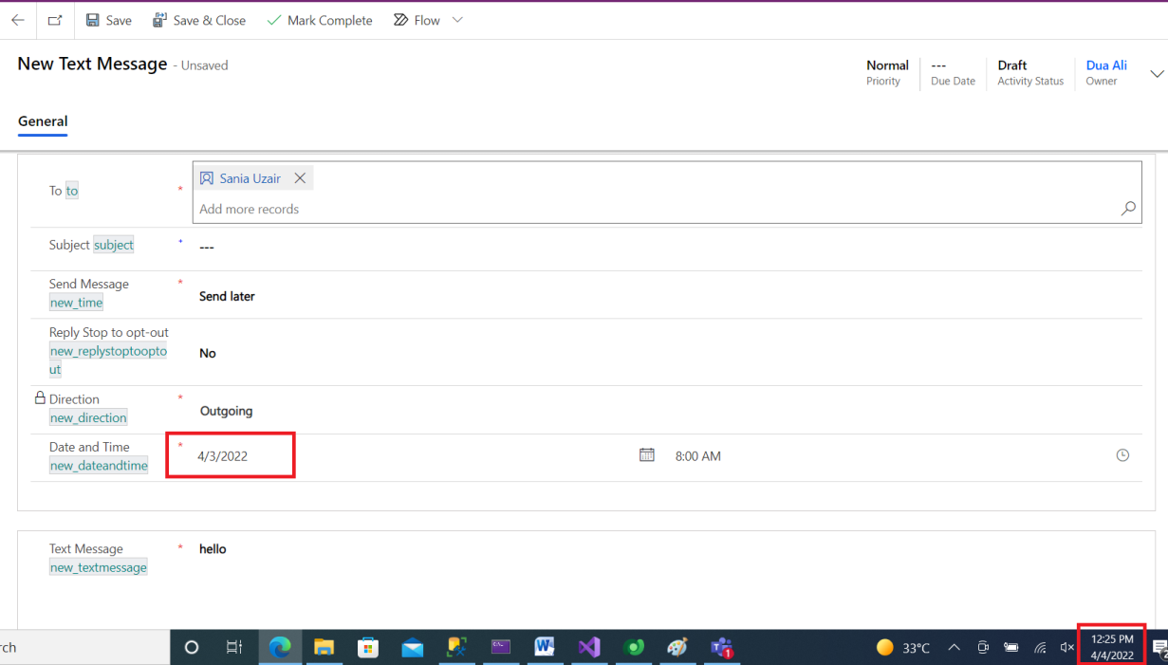Toggle Reply Stop to opt-out value No
The width and height of the screenshot is (1168, 665).
click(x=208, y=353)
